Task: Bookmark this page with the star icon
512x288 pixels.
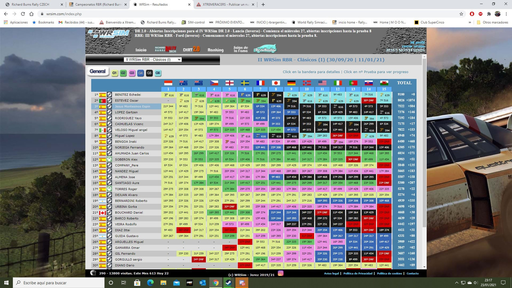Action: tap(461, 14)
